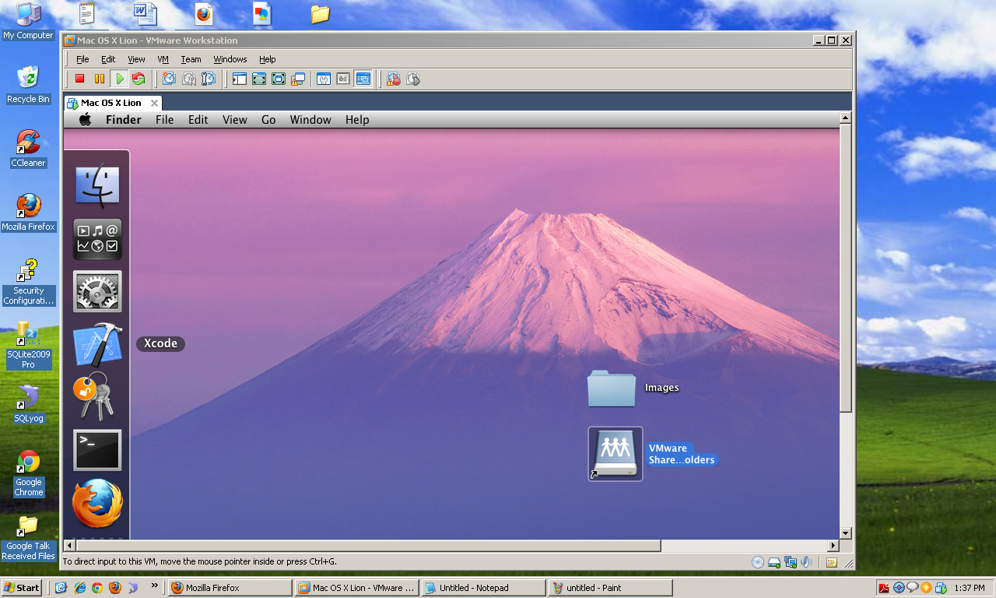Click the VM vertical scrollbar down arrow
The height and width of the screenshot is (598, 996).
(845, 532)
